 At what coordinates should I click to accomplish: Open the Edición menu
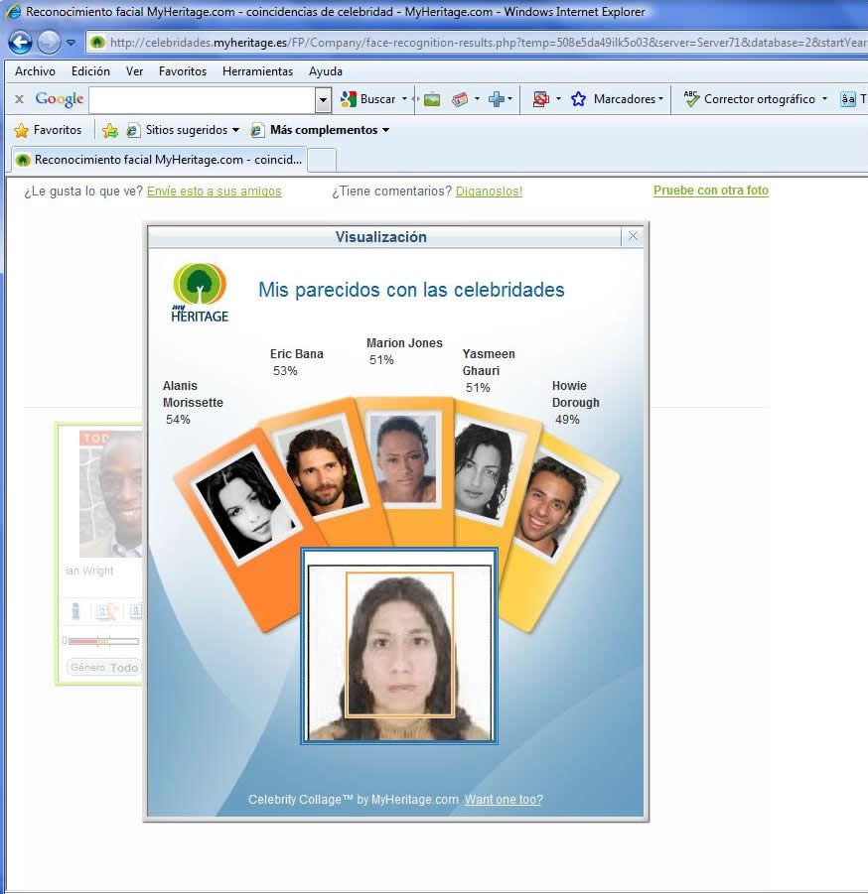coord(90,71)
